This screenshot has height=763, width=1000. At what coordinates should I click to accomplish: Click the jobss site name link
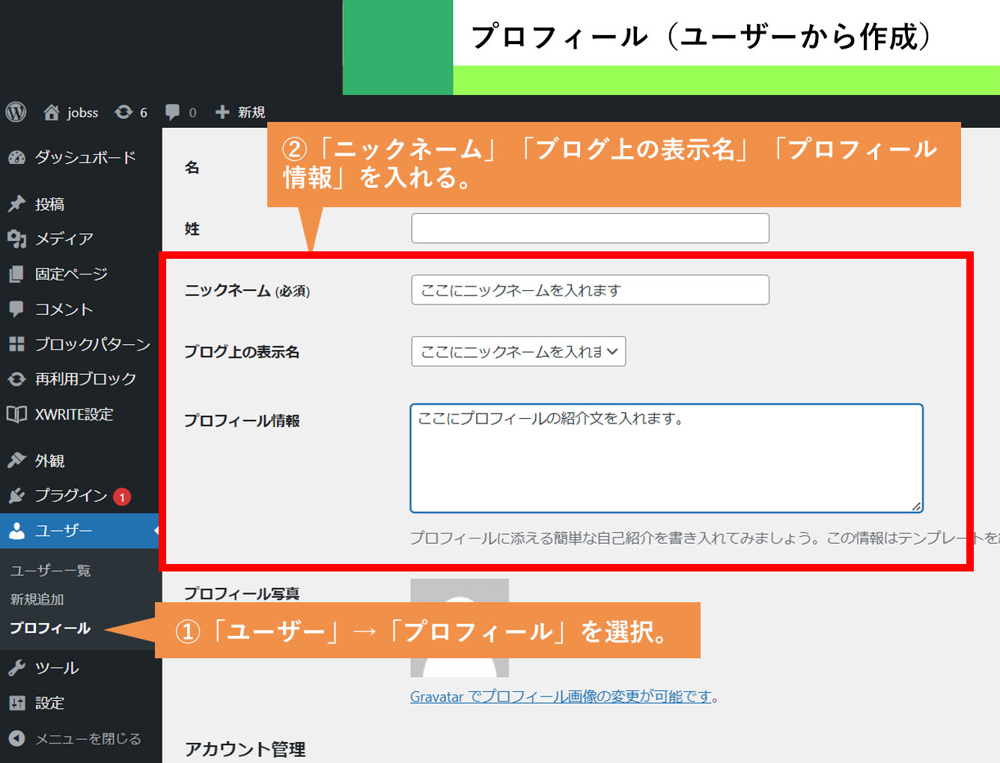[82, 112]
